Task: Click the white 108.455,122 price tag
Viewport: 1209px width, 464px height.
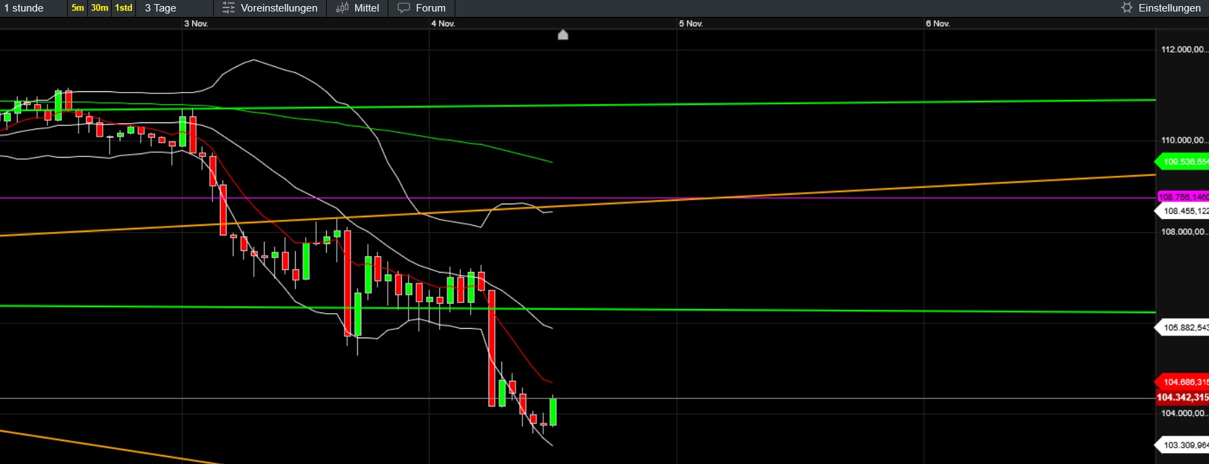Action: click(x=1183, y=211)
